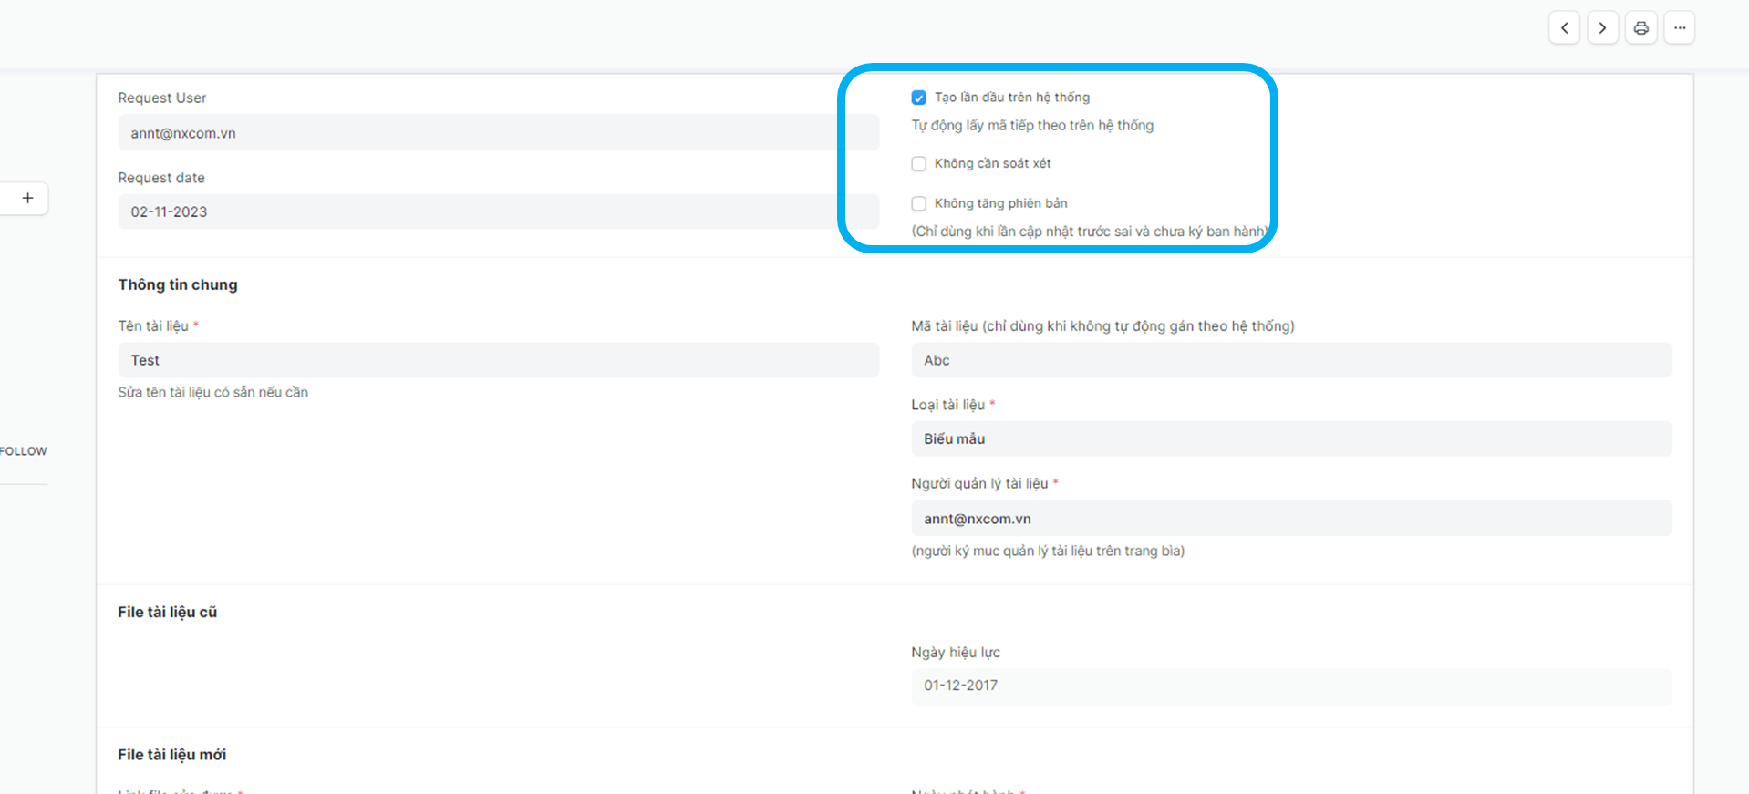This screenshot has width=1749, height=794.
Task: Select the Request date field
Action: 497,211
